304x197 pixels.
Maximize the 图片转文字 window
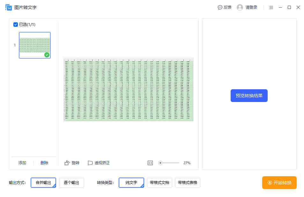tap(289, 7)
